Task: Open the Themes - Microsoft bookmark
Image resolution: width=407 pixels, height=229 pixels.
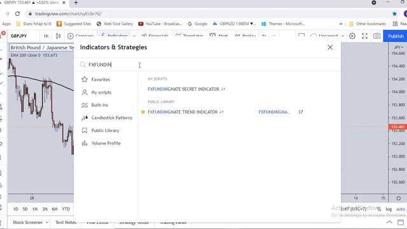Action: [283, 24]
